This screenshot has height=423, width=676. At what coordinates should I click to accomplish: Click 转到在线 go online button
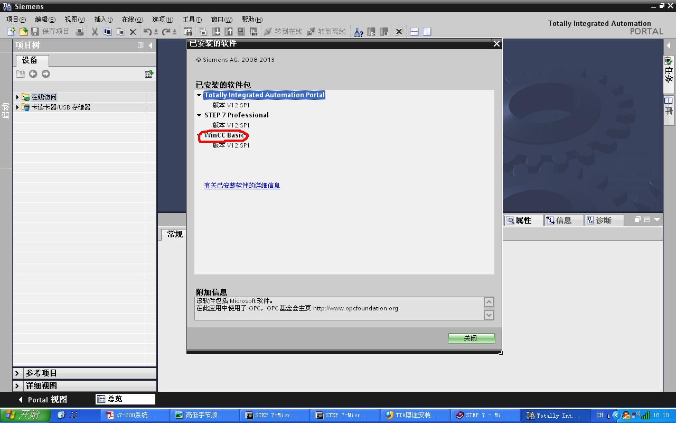pos(283,32)
